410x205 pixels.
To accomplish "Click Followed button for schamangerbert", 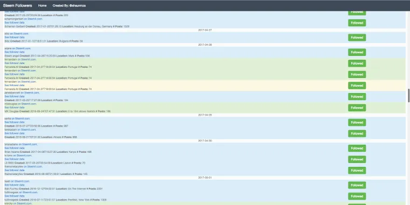I will click(357, 23).
